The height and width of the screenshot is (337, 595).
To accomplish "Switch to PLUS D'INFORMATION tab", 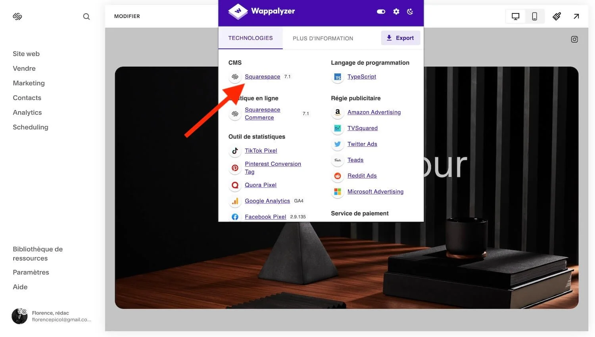I will point(323,38).
